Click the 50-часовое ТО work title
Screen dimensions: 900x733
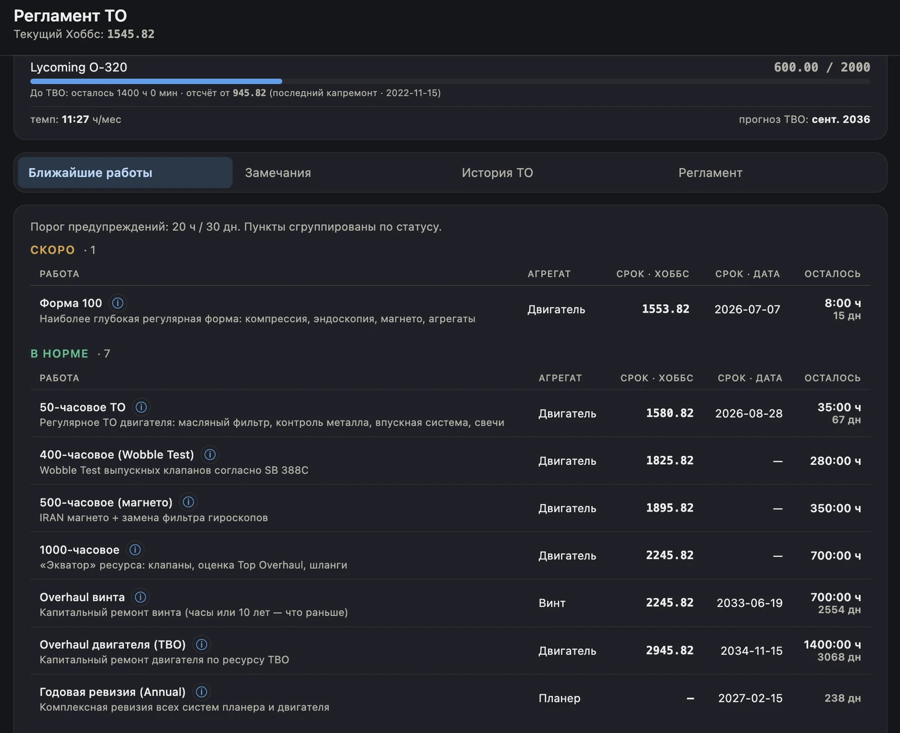[83, 407]
